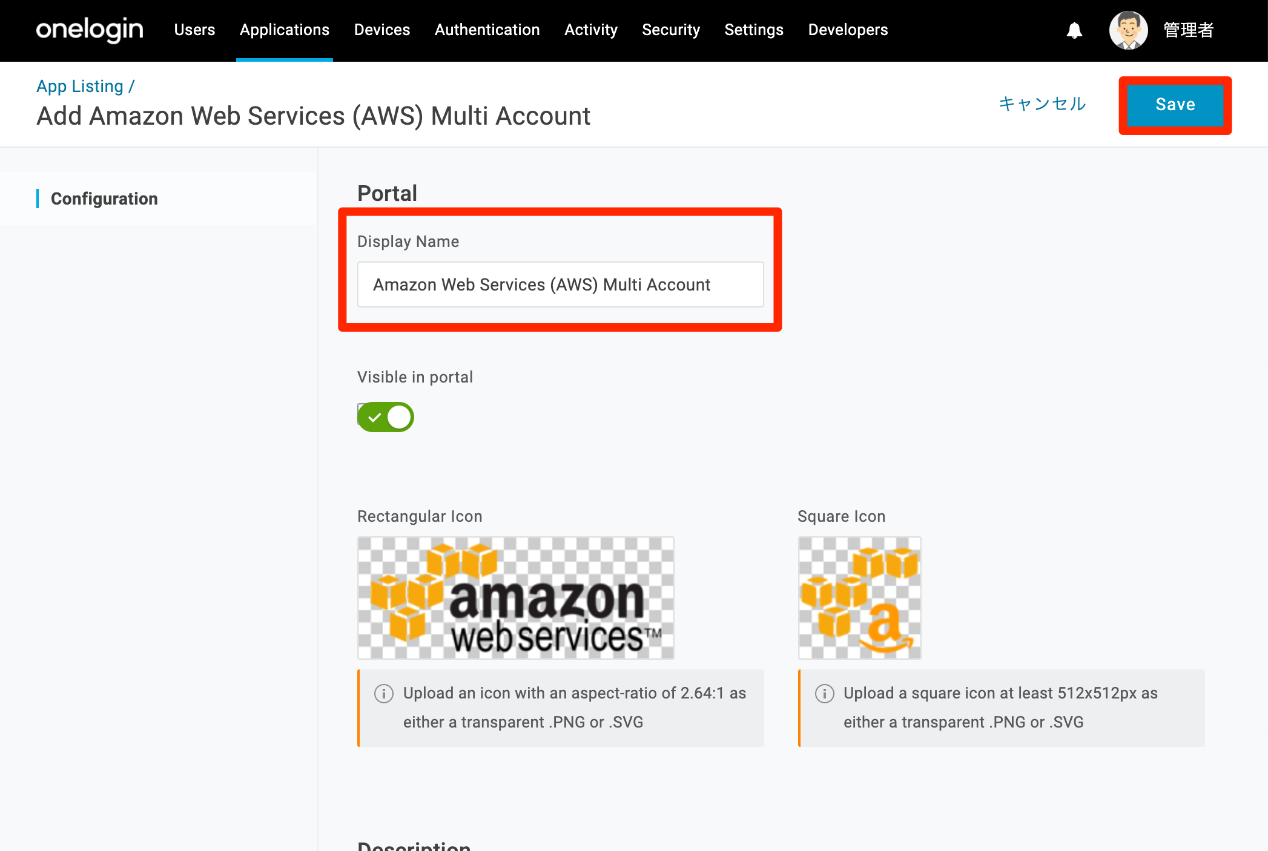This screenshot has width=1268, height=851.
Task: Click the onelogin logo
Action: click(90, 30)
